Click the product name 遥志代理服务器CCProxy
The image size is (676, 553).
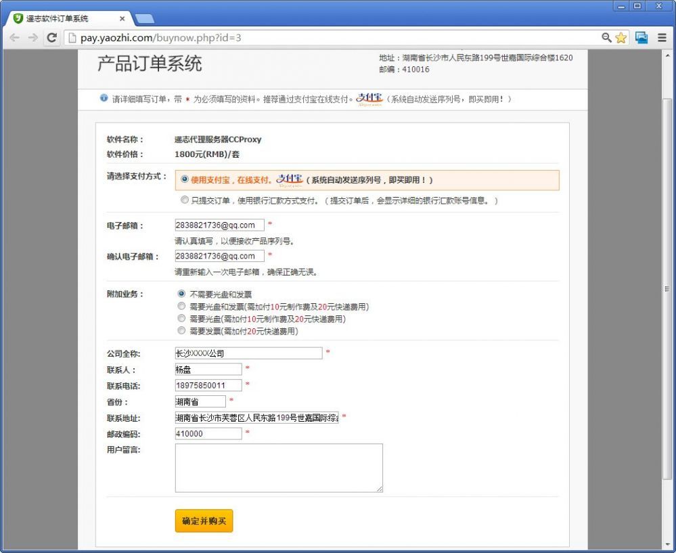click(218, 139)
